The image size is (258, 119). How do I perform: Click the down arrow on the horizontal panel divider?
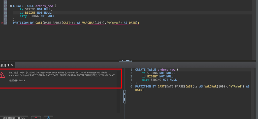point(128,61)
